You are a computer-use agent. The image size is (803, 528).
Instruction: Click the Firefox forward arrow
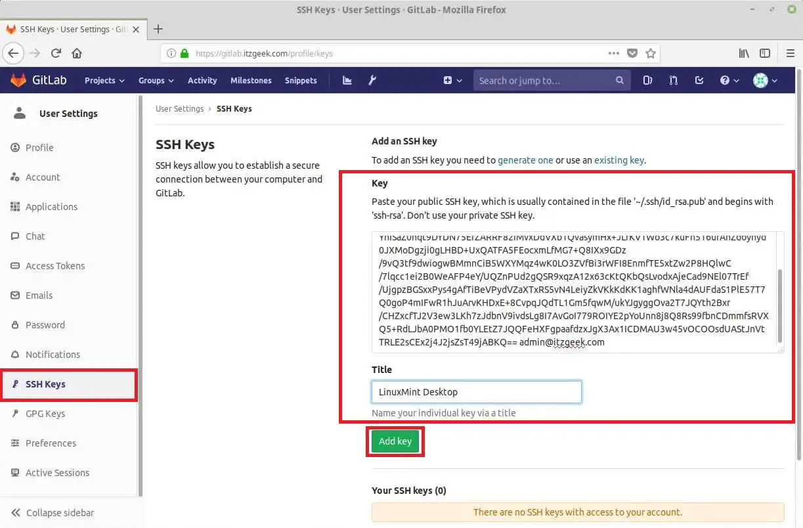click(x=35, y=53)
